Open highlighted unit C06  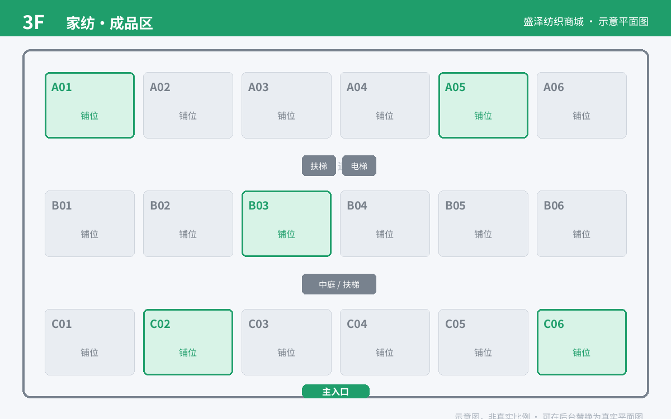582,342
